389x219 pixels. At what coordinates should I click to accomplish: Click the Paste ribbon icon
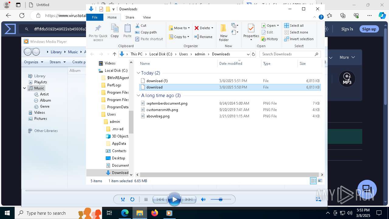click(x=127, y=31)
